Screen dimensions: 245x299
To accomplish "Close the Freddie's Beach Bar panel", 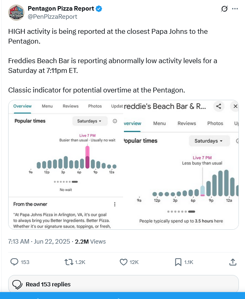I will click(235, 106).
